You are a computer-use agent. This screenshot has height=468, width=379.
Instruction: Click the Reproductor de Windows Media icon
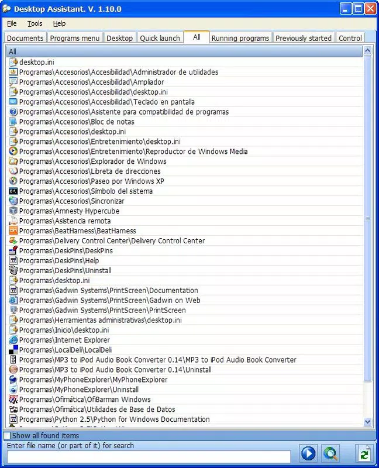[13, 152]
